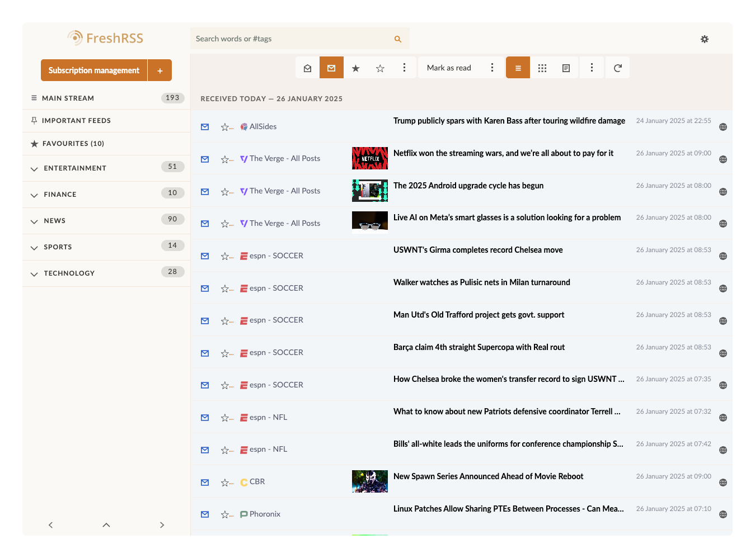Filter list to favourite articles only
This screenshot has height=558, width=755.
pos(355,67)
